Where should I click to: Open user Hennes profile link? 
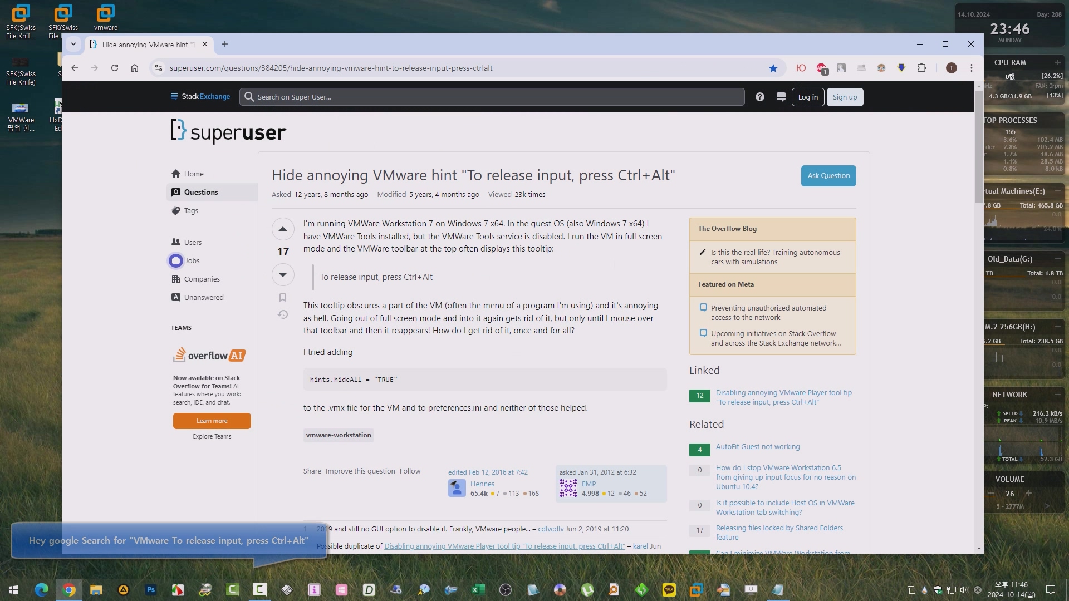[x=482, y=484]
